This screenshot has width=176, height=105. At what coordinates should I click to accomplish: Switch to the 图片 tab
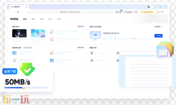(x=50, y=19)
